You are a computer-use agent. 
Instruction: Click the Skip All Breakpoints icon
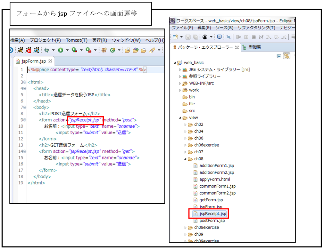(x=228, y=37)
